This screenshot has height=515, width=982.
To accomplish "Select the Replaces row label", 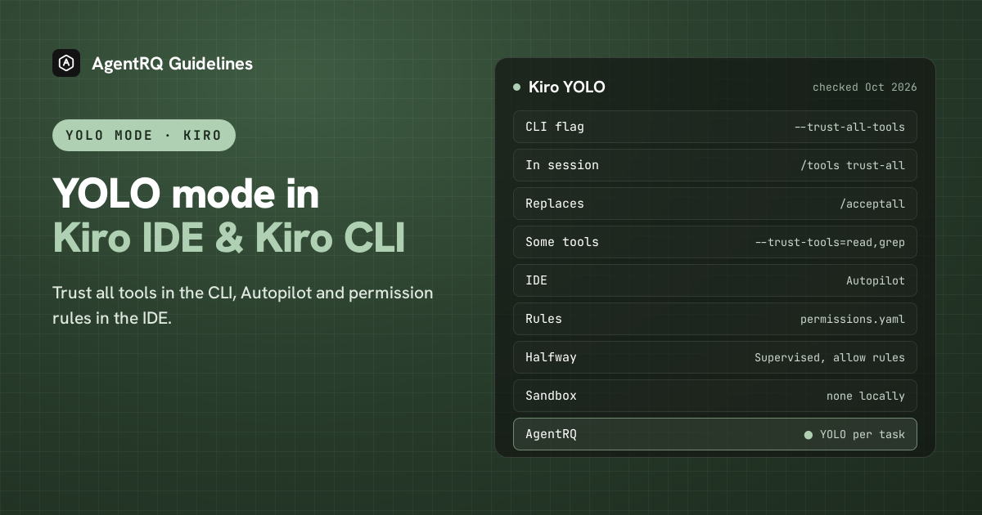I will pyautogui.click(x=555, y=204).
